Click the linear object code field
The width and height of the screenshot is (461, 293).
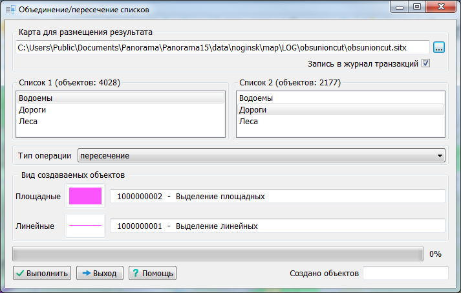tap(277, 226)
